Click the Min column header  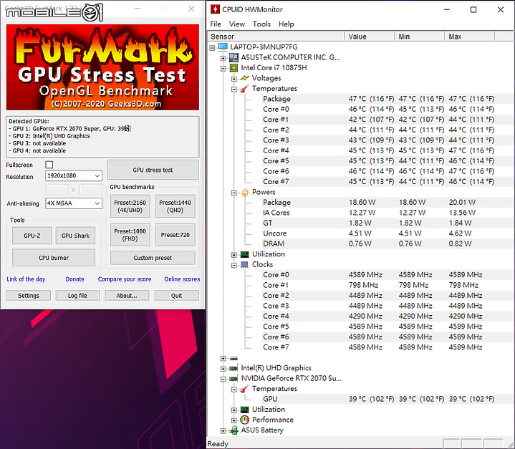(x=420, y=37)
